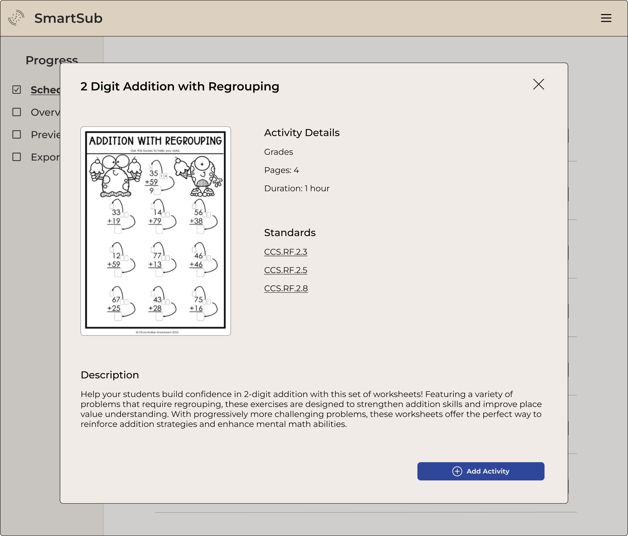This screenshot has width=628, height=536.
Task: Open the CCS.RF.2.3 standard link
Action: [286, 252]
